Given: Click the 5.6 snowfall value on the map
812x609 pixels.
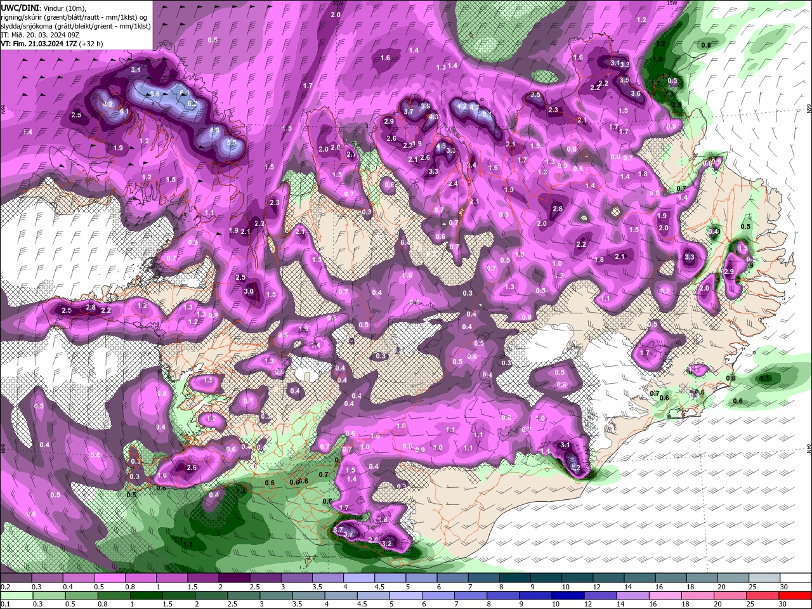Looking at the screenshot, I should [155, 94].
